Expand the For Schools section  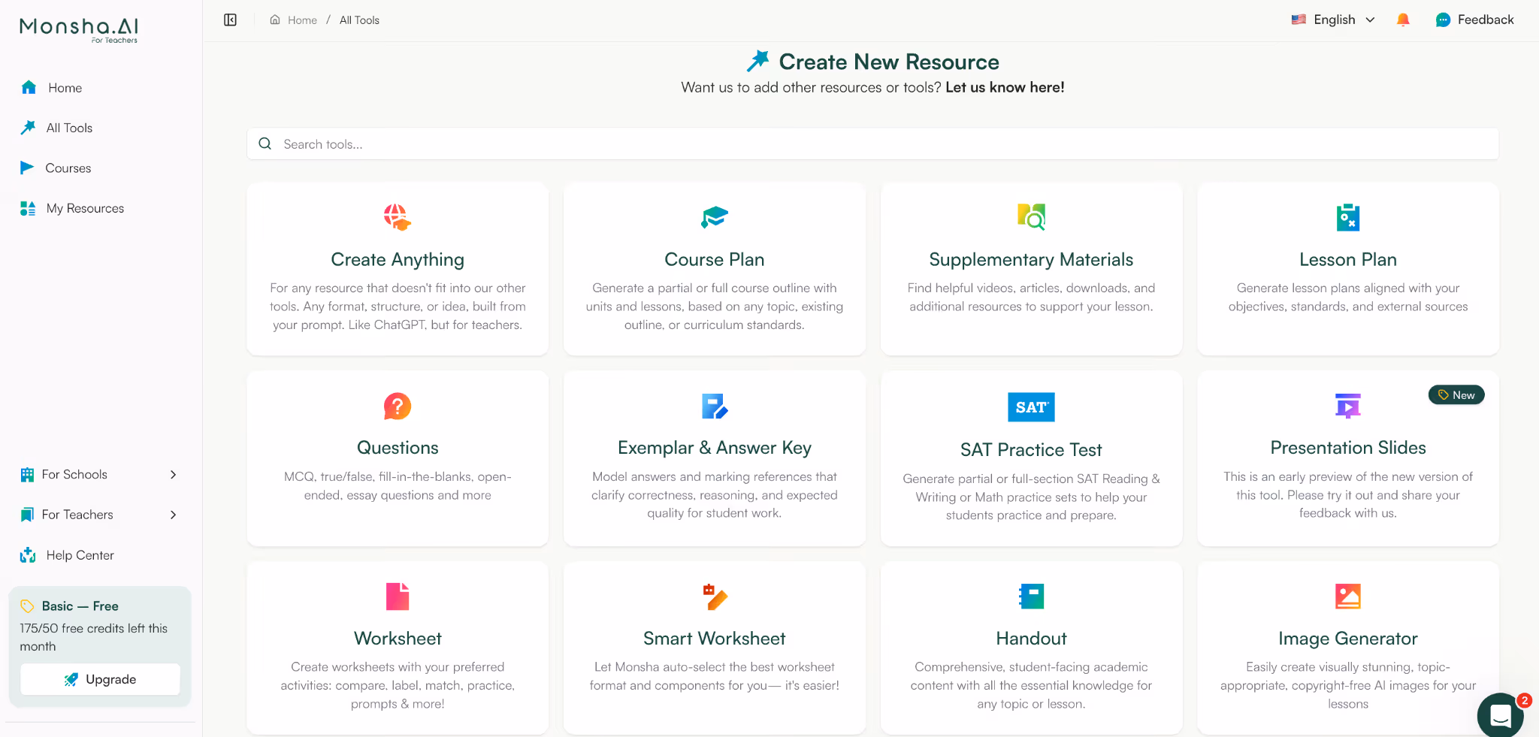(x=100, y=474)
